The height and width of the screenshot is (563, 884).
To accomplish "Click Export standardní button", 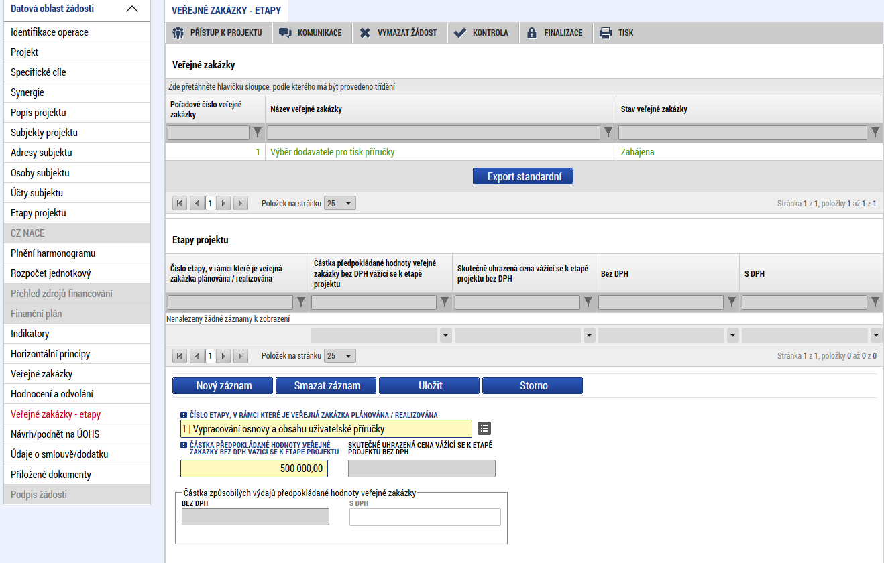I will tap(523, 176).
